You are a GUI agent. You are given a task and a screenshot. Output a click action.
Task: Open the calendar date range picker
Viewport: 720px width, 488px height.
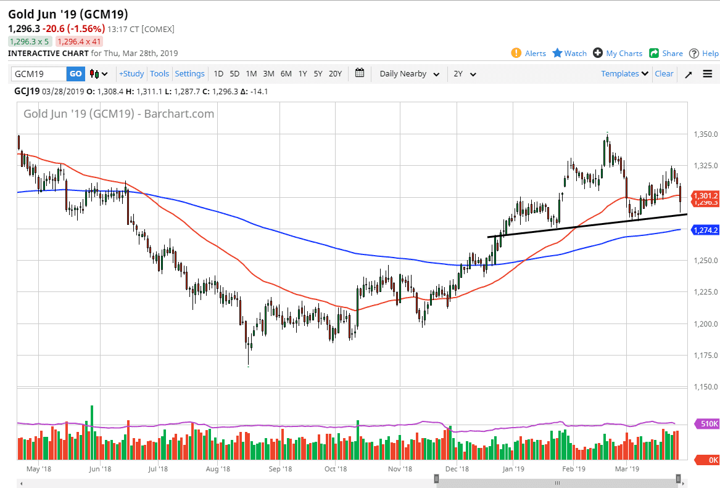[360, 73]
